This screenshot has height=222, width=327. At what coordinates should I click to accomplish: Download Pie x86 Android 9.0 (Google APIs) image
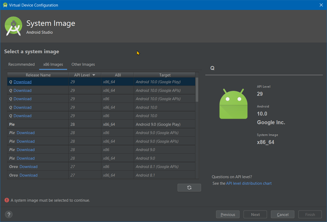point(26,133)
